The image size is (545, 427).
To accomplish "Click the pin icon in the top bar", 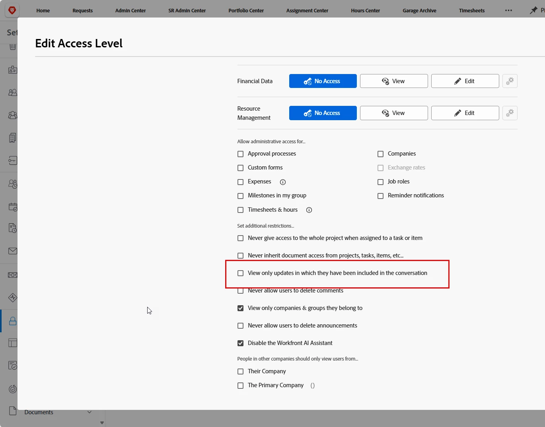I will (533, 10).
